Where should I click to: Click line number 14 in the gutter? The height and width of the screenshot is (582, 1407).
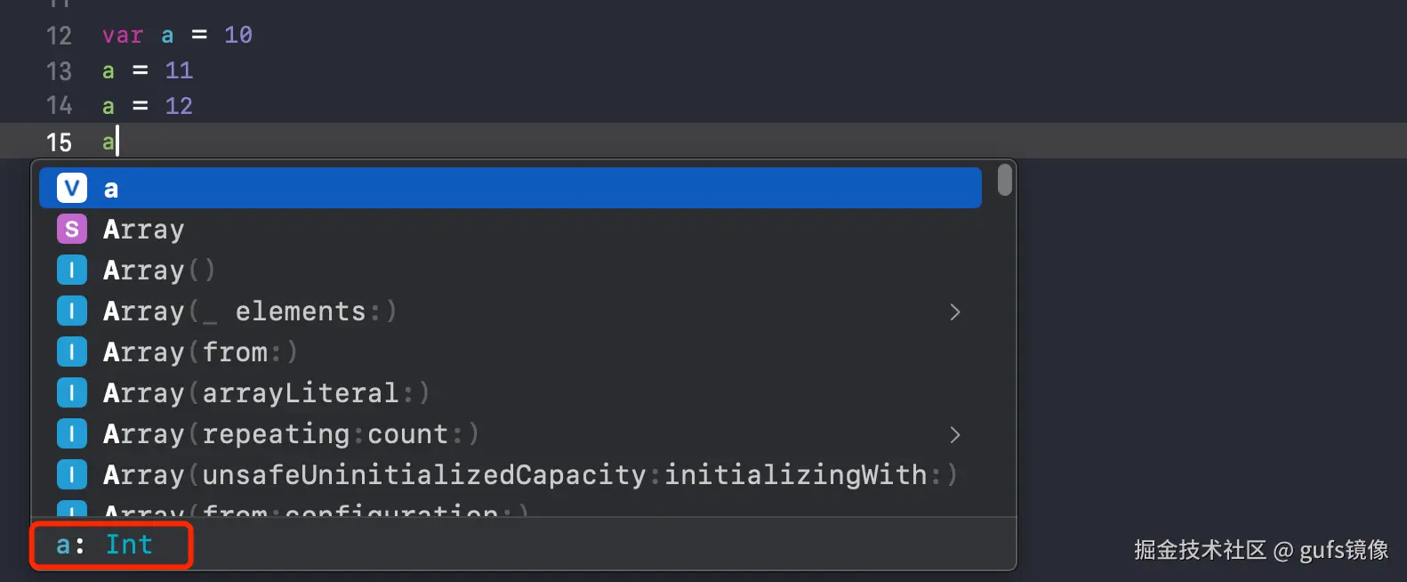click(59, 106)
